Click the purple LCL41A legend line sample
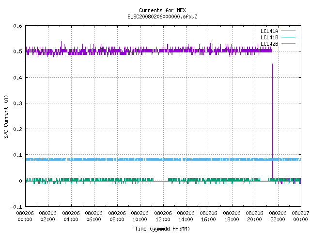This screenshot has width=310, height=233. coord(288,31)
